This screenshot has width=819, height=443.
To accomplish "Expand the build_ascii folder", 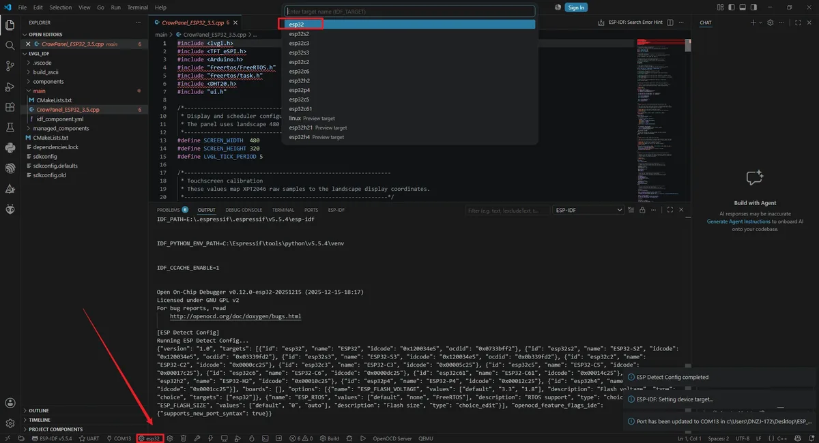I will [46, 72].
